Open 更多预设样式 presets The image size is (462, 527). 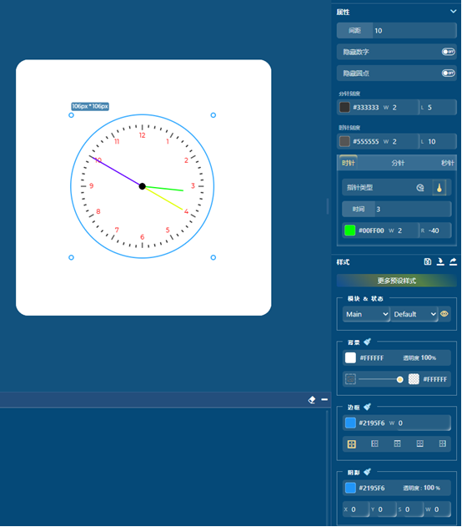point(397,281)
